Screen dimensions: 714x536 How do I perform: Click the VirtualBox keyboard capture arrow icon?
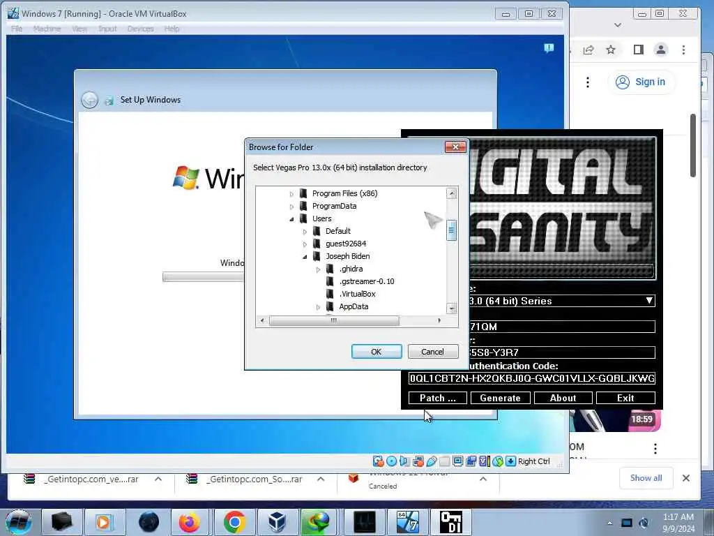tap(511, 461)
